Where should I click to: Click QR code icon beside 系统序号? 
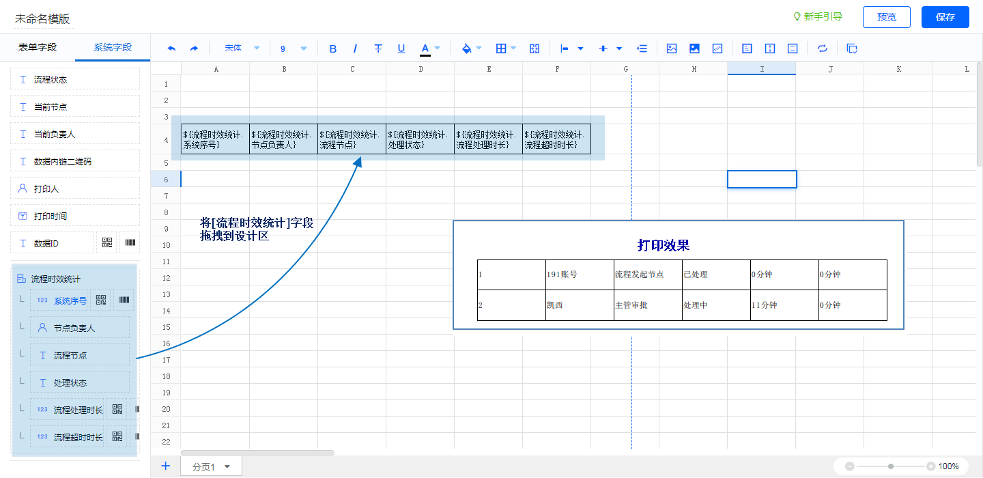pyautogui.click(x=101, y=300)
